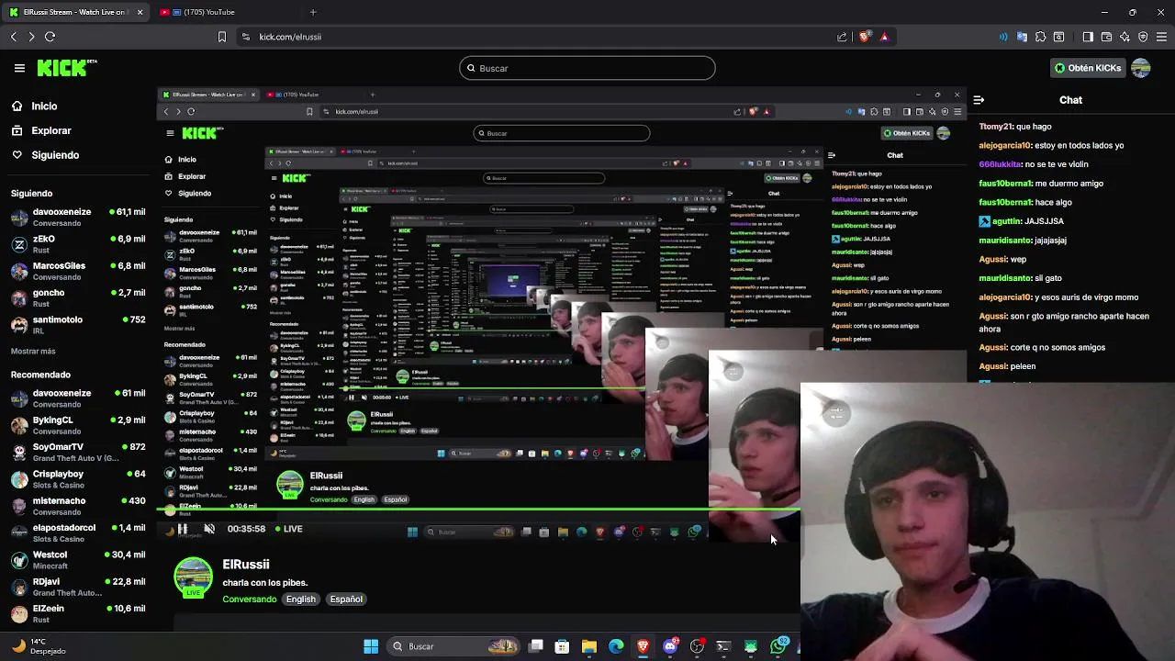Open SoyOmarTV recommended channel
Image resolution: width=1175 pixels, height=661 pixels.
(77, 452)
